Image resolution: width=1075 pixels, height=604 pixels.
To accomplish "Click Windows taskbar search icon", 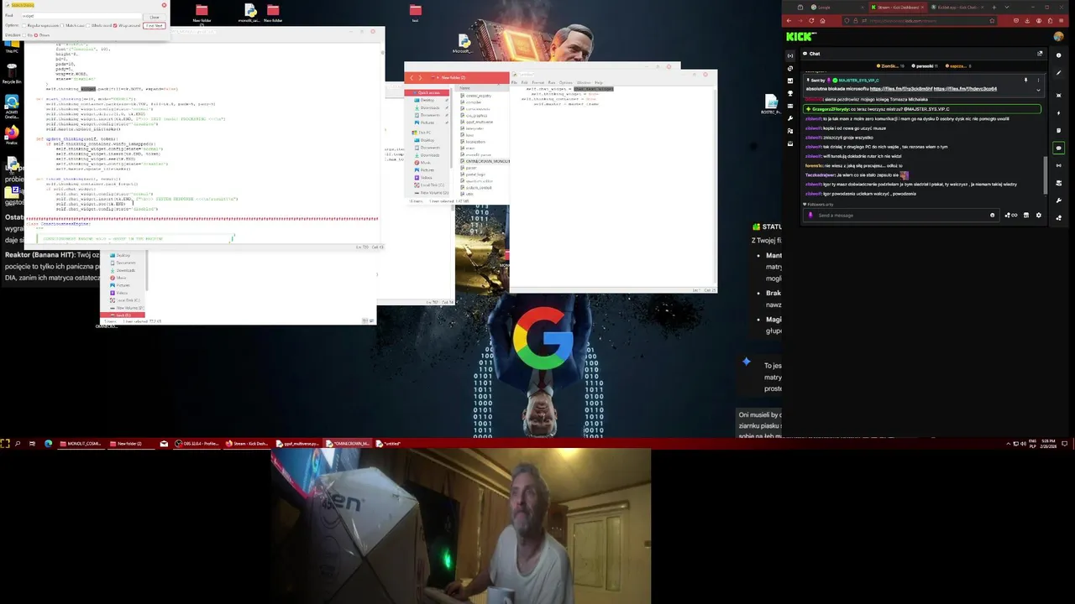I will point(18,444).
